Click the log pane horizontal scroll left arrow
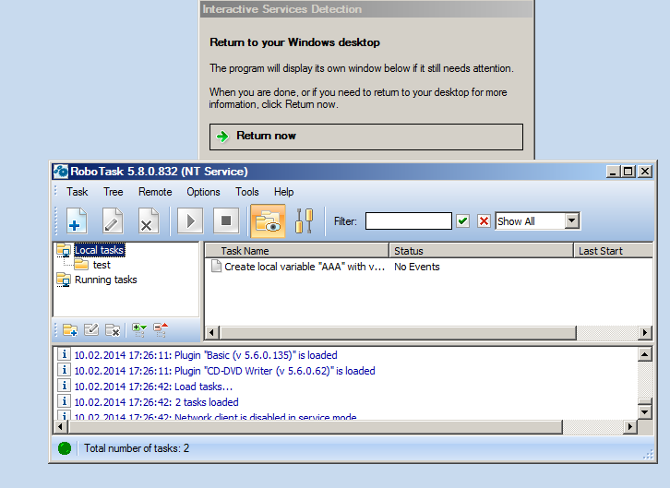Screen dimensions: 670x488 pyautogui.click(x=60, y=426)
